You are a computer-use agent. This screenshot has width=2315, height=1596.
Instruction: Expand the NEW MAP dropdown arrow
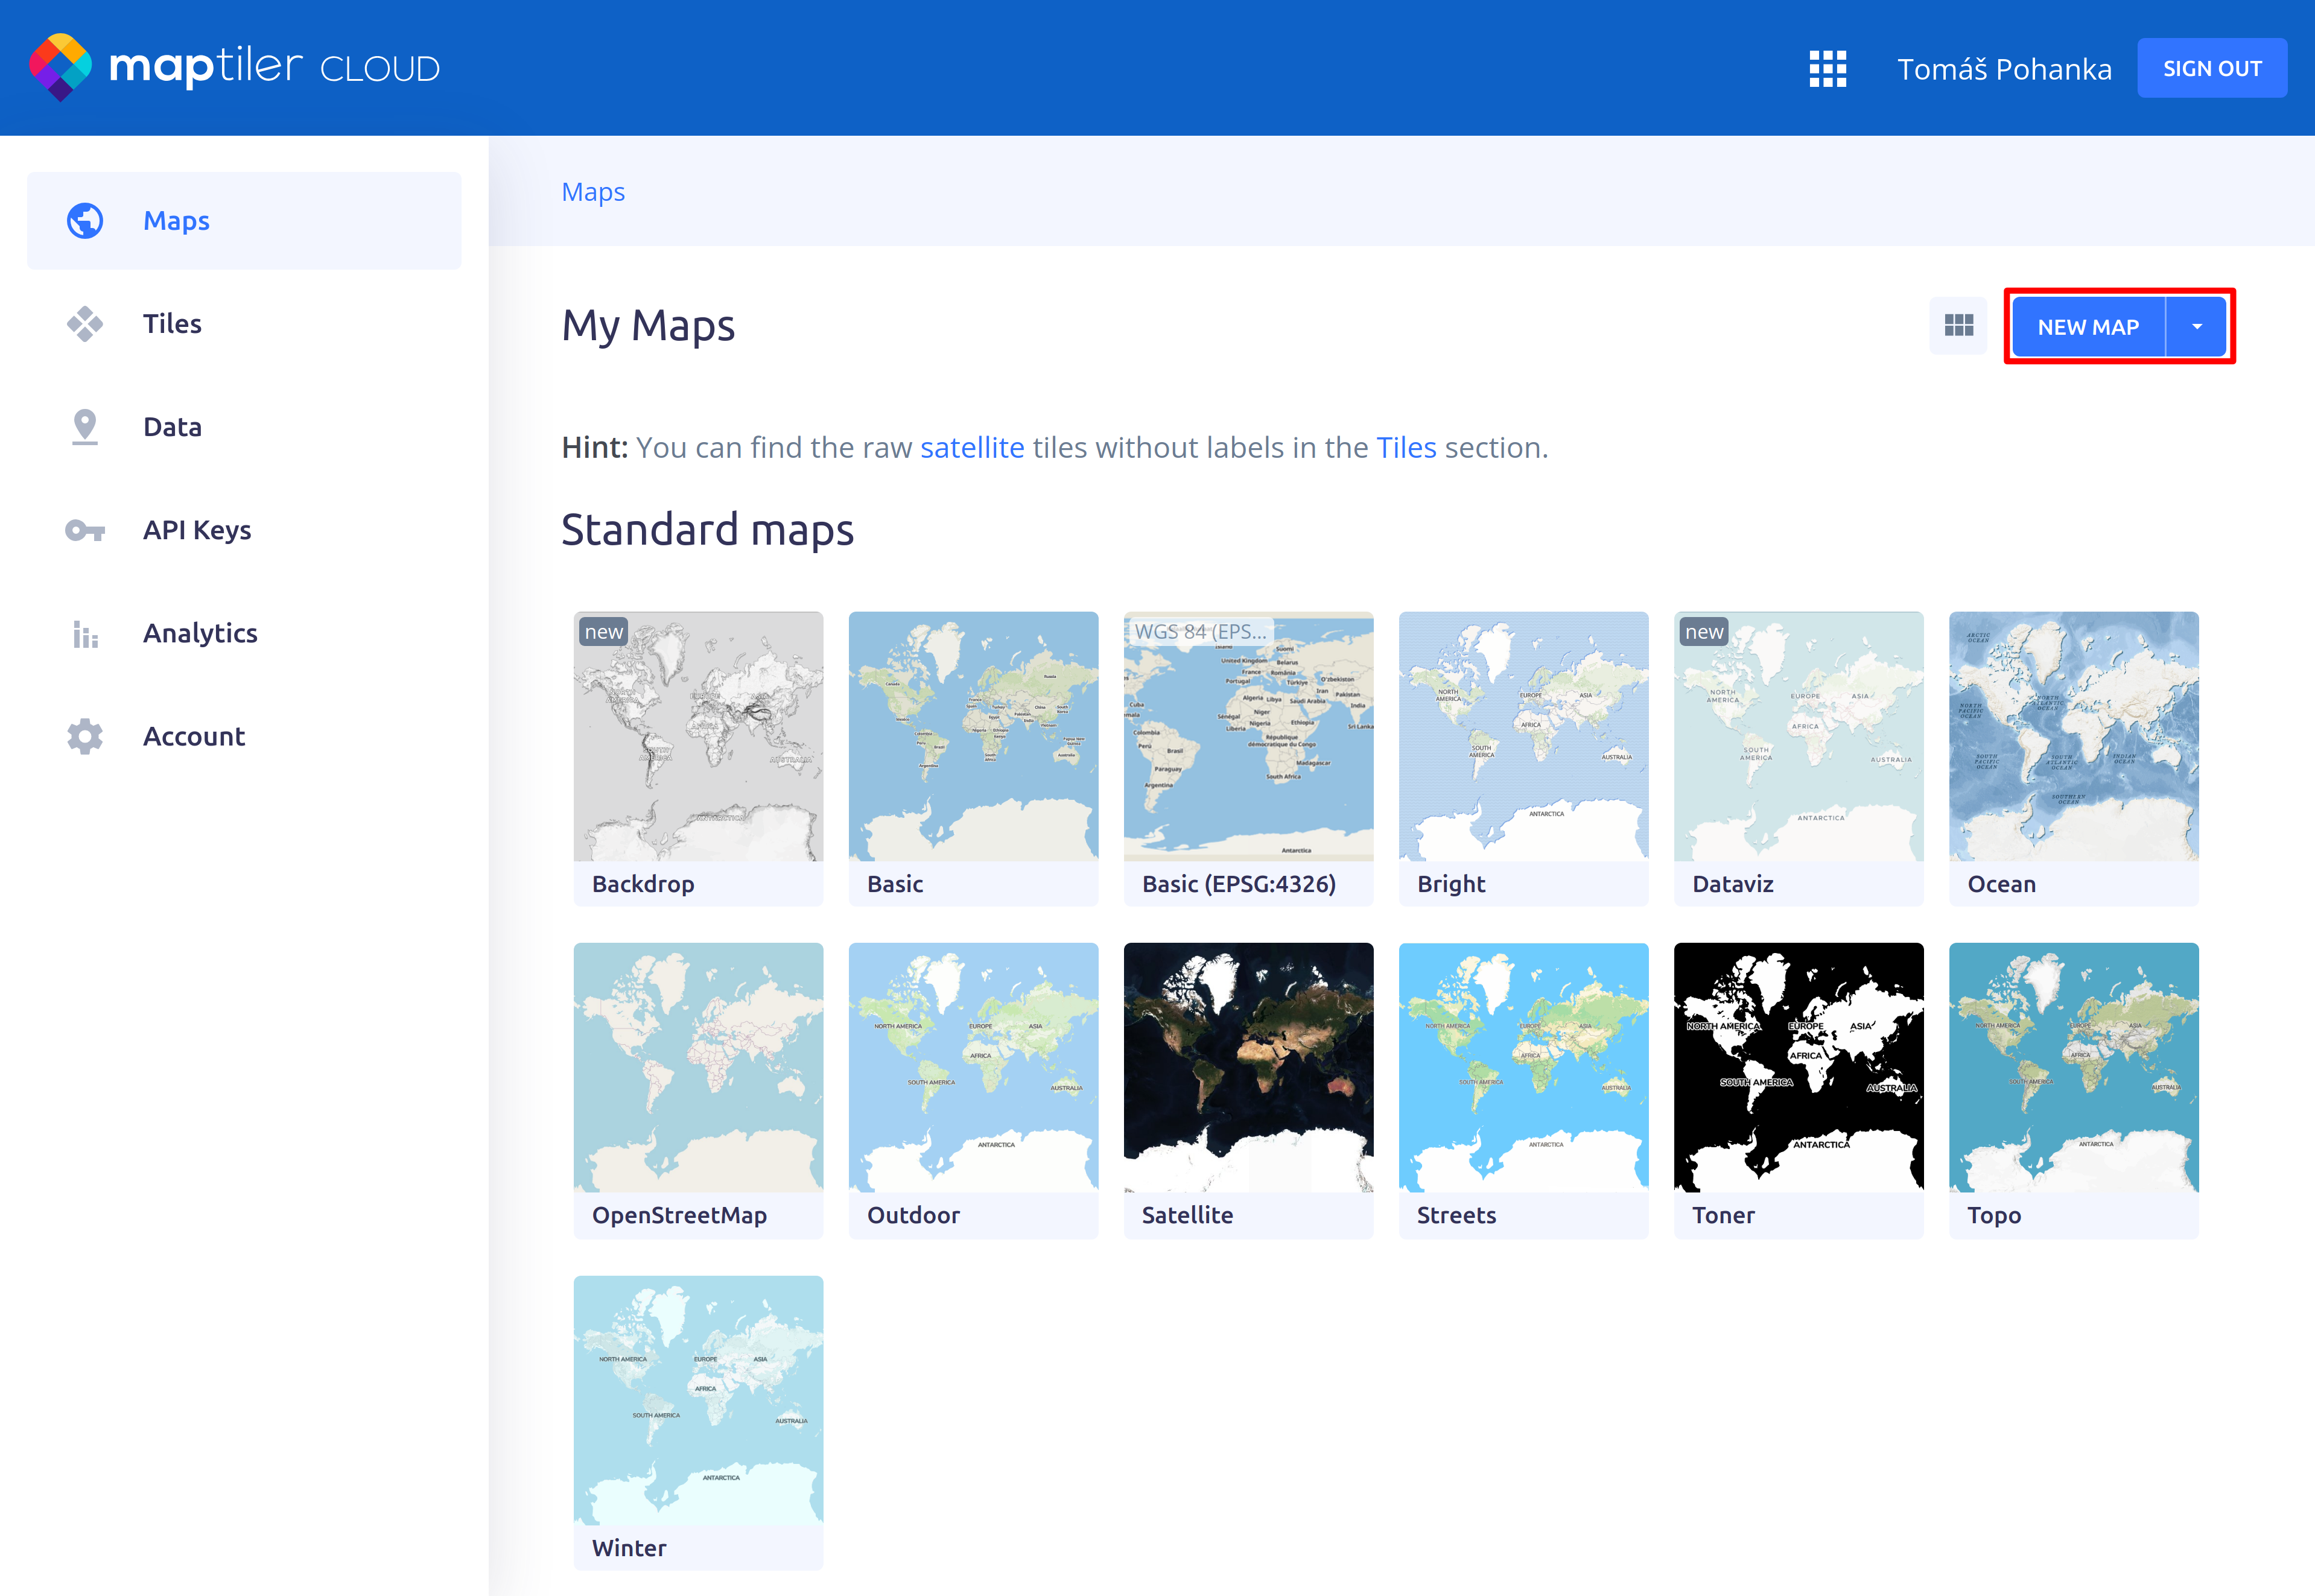pyautogui.click(x=2196, y=327)
